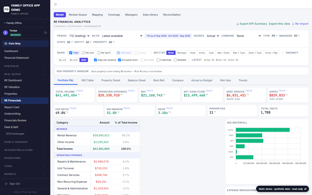
Task: Enable the 2 decimals checkbox
Action: (158, 60)
